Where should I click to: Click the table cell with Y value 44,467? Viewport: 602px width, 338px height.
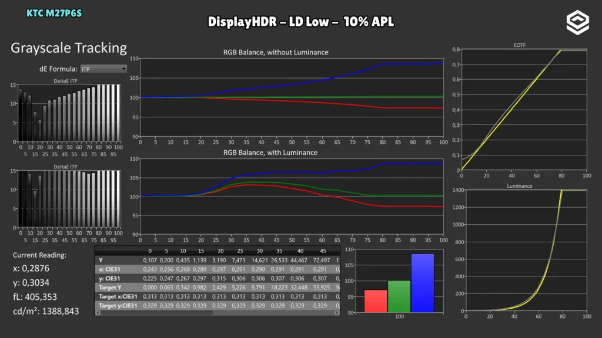pos(299,260)
